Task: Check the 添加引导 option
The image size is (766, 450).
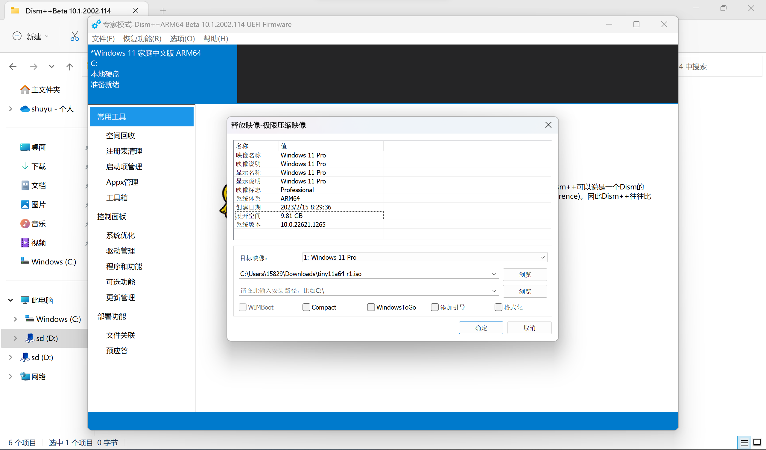Action: click(x=435, y=307)
